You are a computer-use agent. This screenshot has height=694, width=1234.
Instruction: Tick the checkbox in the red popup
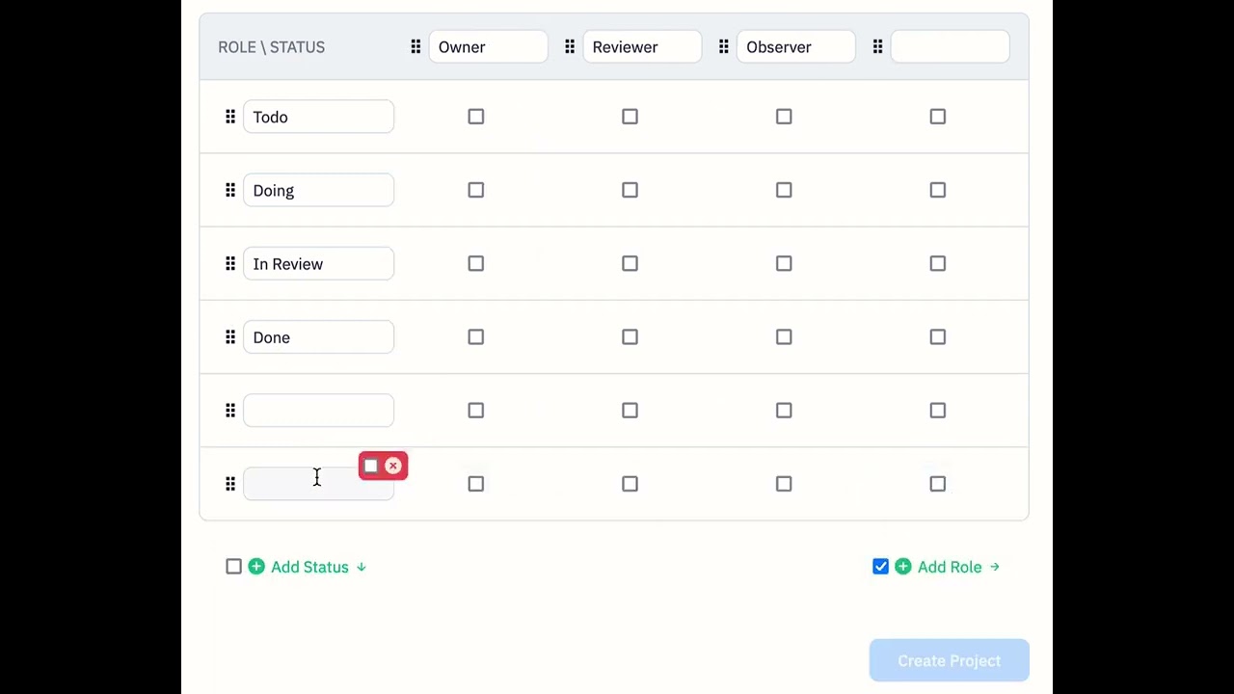[x=371, y=467]
